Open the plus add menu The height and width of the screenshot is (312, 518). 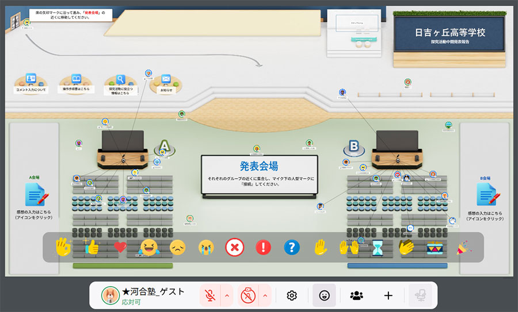388,295
